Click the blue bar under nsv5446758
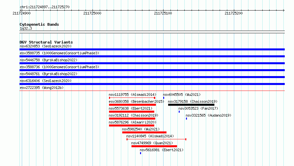 pos(152,63)
